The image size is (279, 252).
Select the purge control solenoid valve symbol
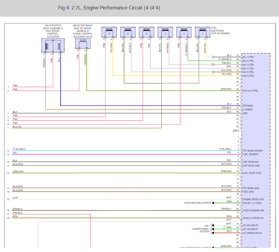coord(83,43)
